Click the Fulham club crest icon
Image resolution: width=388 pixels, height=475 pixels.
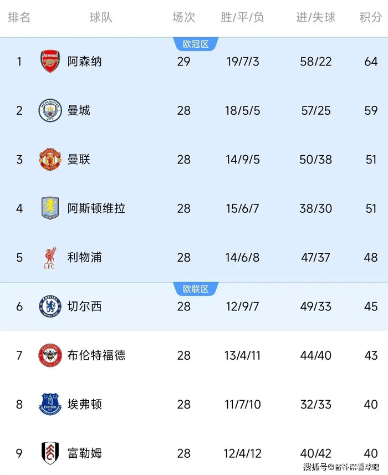point(50,453)
